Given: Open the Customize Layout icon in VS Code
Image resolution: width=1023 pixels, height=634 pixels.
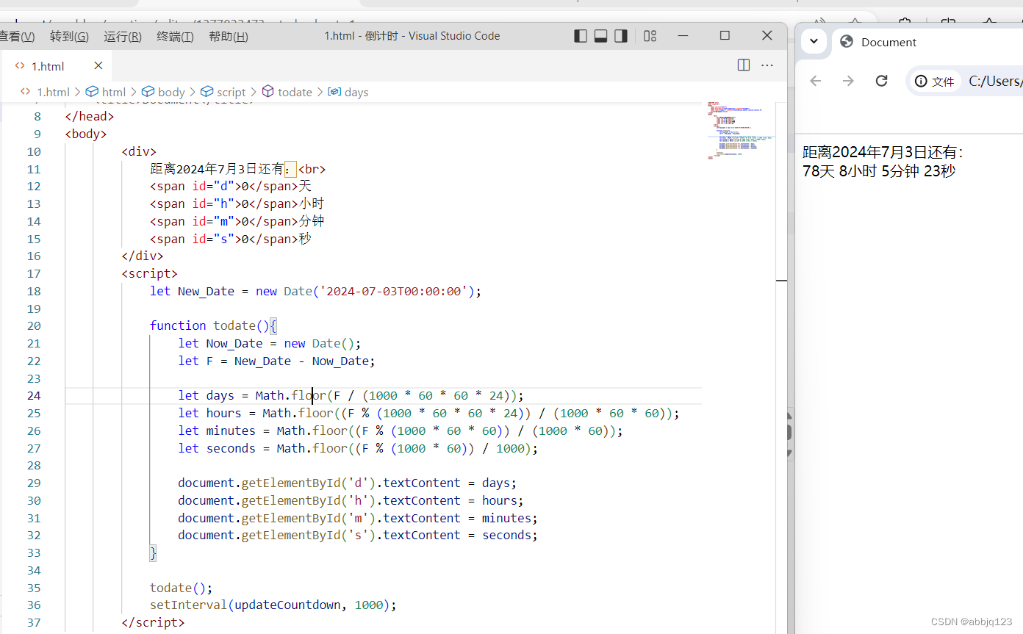Looking at the screenshot, I should (650, 36).
